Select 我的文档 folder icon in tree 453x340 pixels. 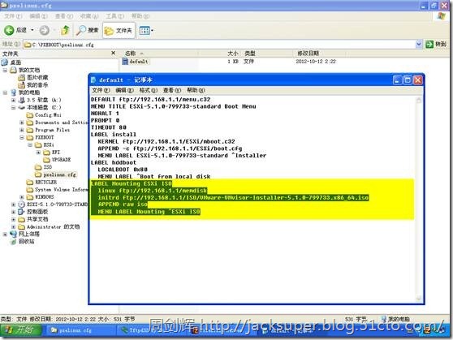(13, 70)
